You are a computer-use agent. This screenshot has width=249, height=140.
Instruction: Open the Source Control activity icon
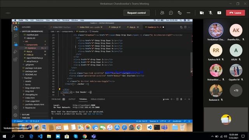pyautogui.click(x=16, y=44)
